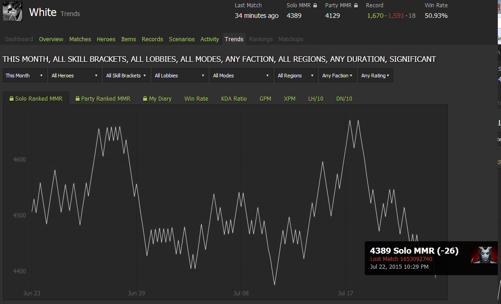Click the 50.93% win rate value
Viewport: 501px width, 304px height.
436,16
